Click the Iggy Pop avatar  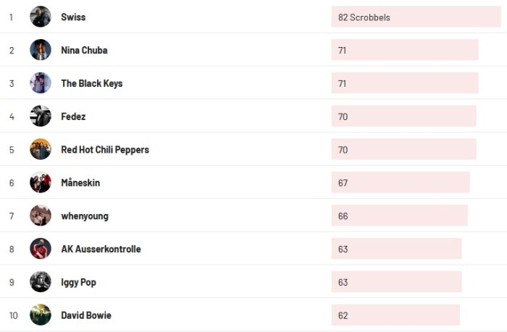coord(41,282)
